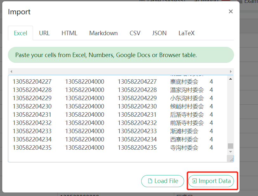Screen dimensions: 258x196
Task: Click the text 后渐寺村委会
Action: [x=187, y=114]
